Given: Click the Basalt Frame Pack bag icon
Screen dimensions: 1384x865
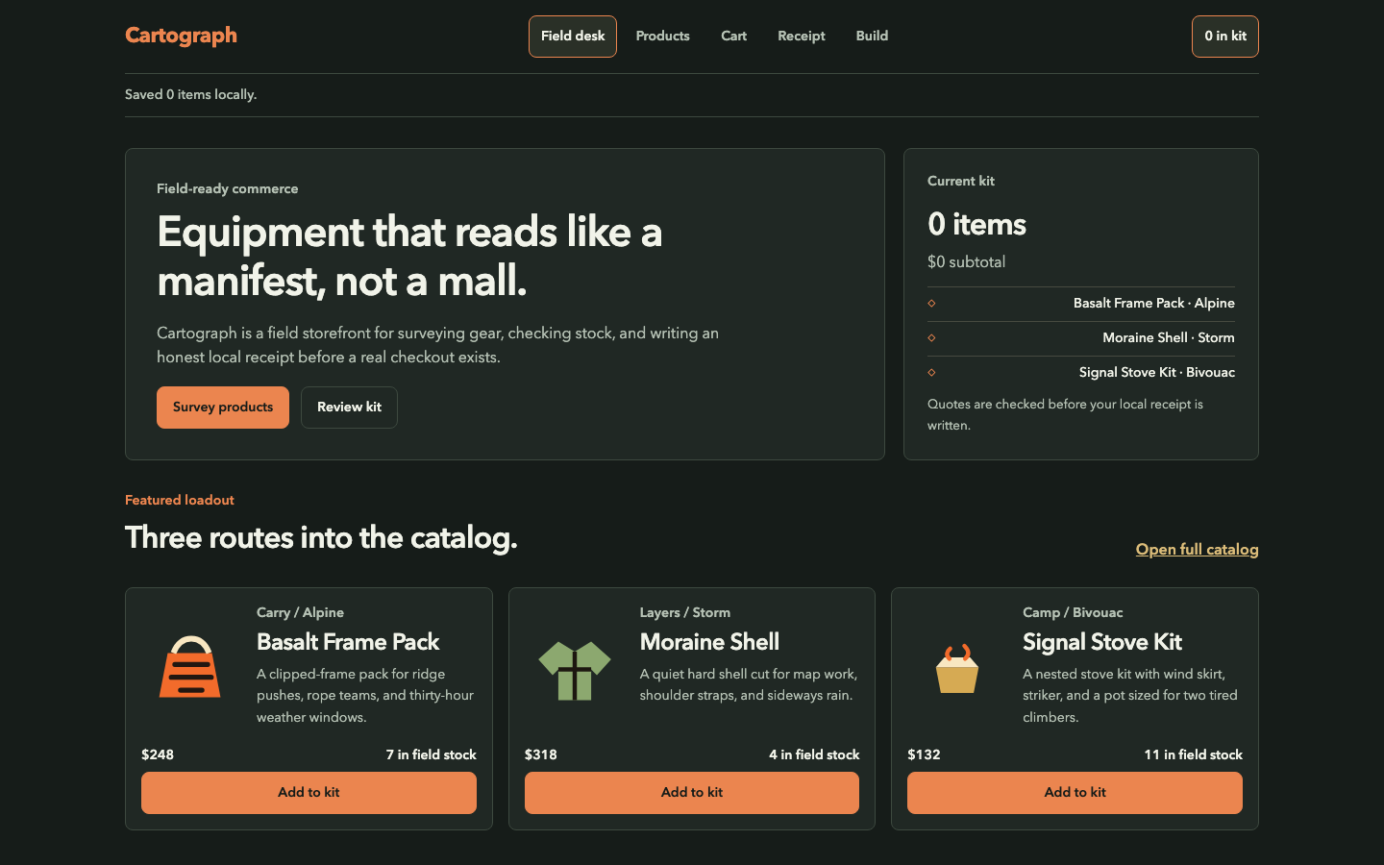Looking at the screenshot, I should (190, 666).
